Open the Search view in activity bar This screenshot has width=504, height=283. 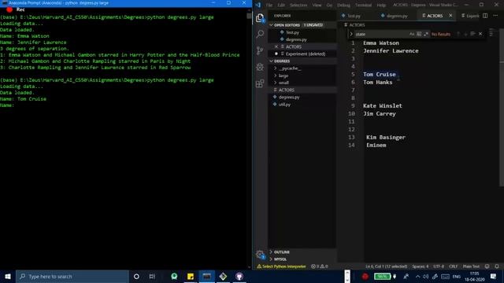point(260,34)
